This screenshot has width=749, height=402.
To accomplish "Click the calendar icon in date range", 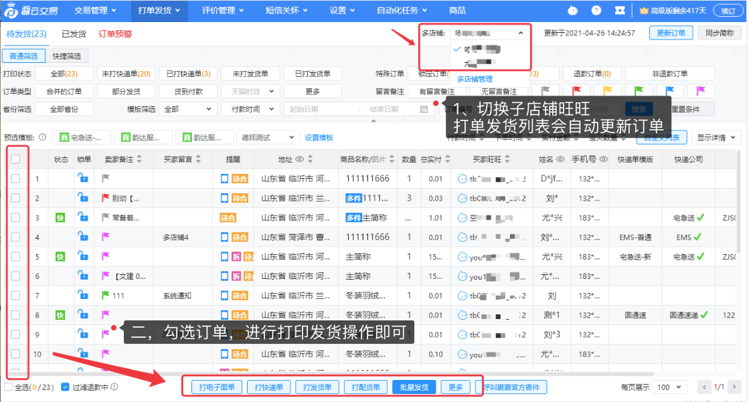I will (x=424, y=109).
